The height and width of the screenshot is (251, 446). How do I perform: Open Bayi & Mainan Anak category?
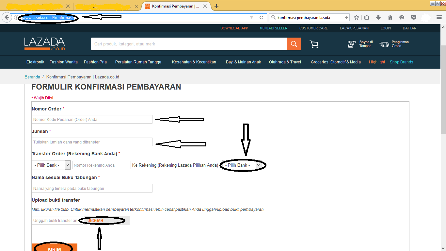(244, 62)
